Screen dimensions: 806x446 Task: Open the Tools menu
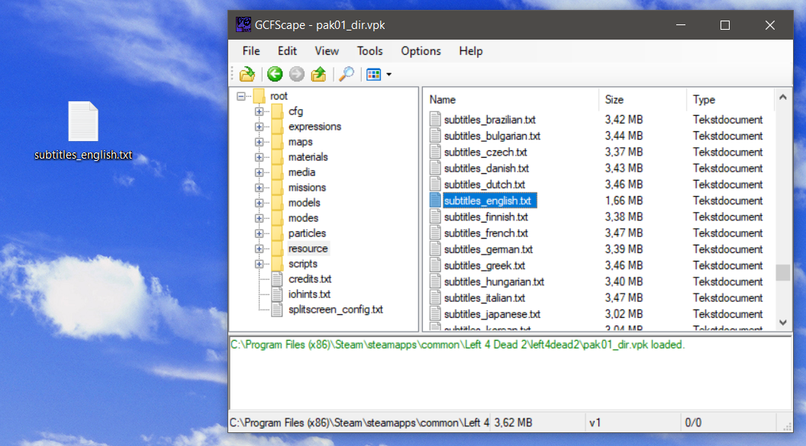coord(369,51)
